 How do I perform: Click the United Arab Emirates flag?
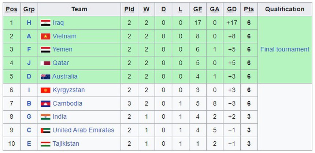45,130
